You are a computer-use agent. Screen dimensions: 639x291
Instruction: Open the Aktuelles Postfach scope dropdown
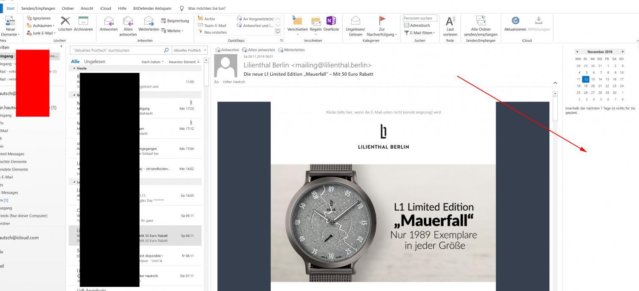190,50
